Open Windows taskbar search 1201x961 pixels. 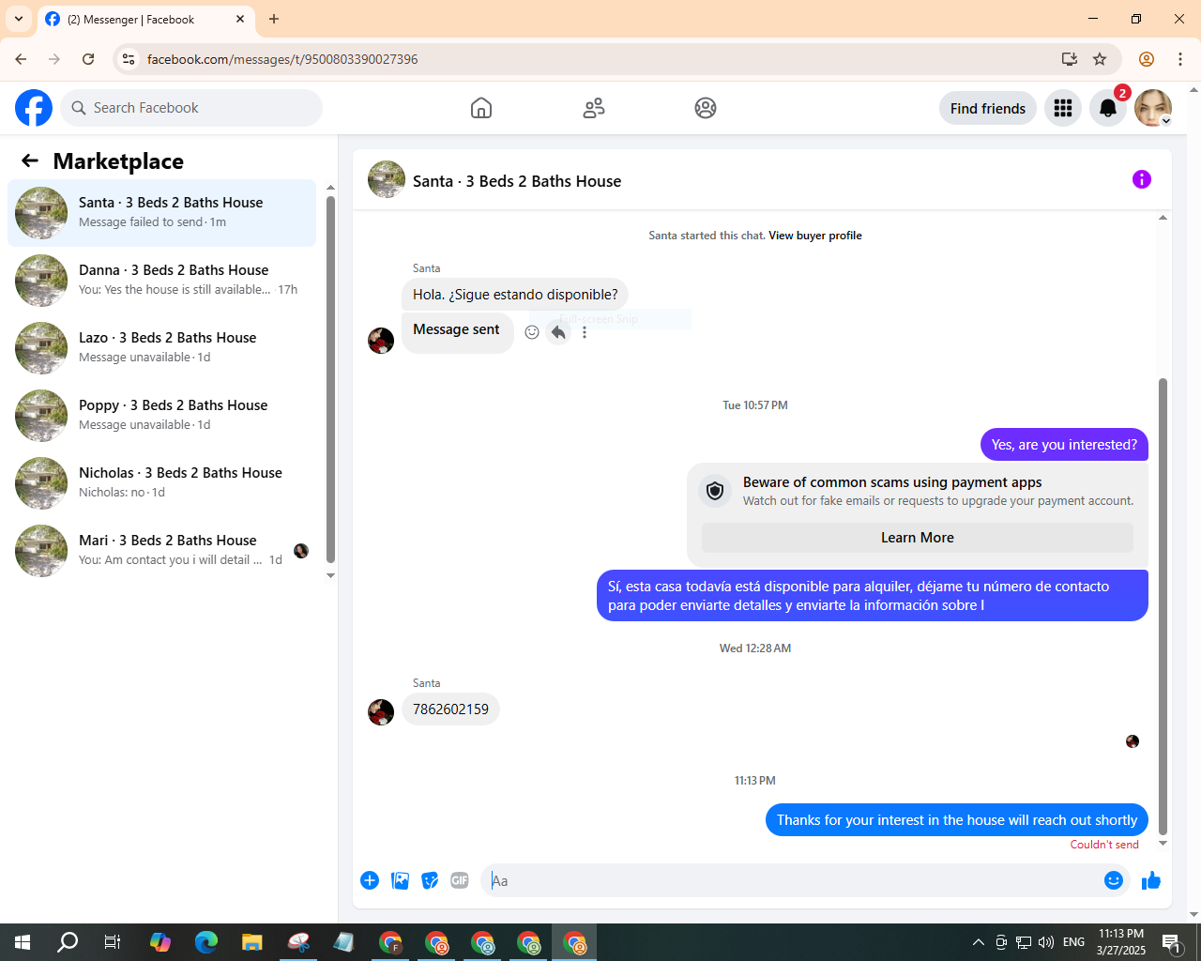[68, 942]
